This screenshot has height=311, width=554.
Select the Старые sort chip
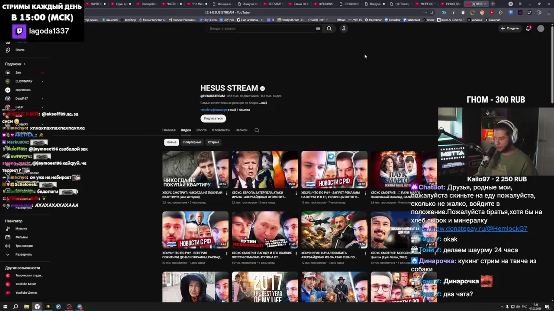pos(213,142)
